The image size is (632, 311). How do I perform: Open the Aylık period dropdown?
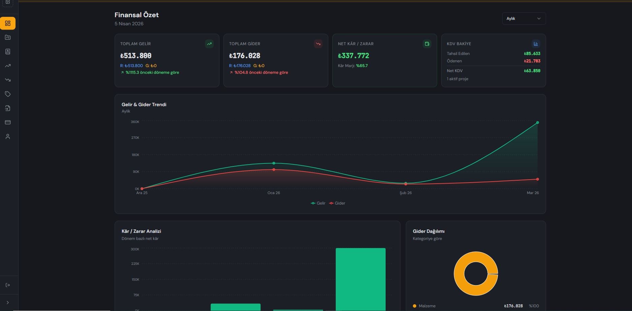pos(524,19)
